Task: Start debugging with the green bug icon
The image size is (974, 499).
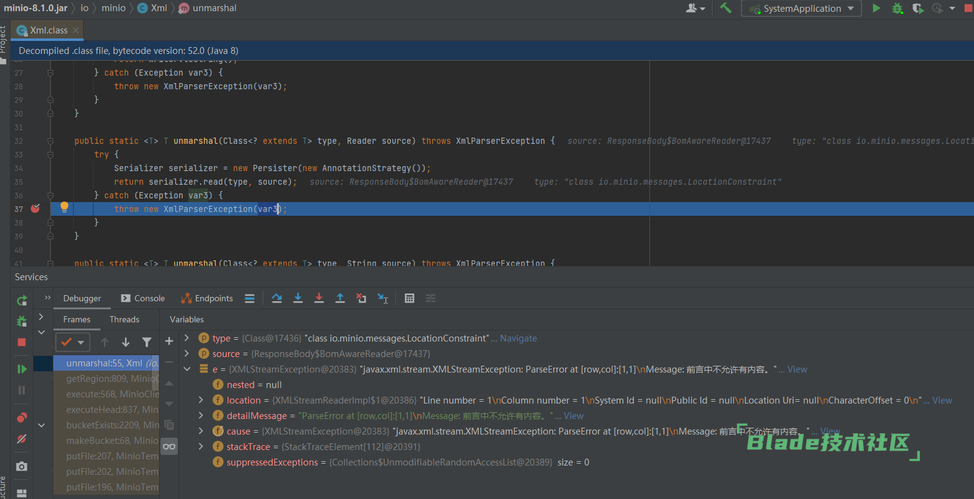Action: pyautogui.click(x=897, y=8)
